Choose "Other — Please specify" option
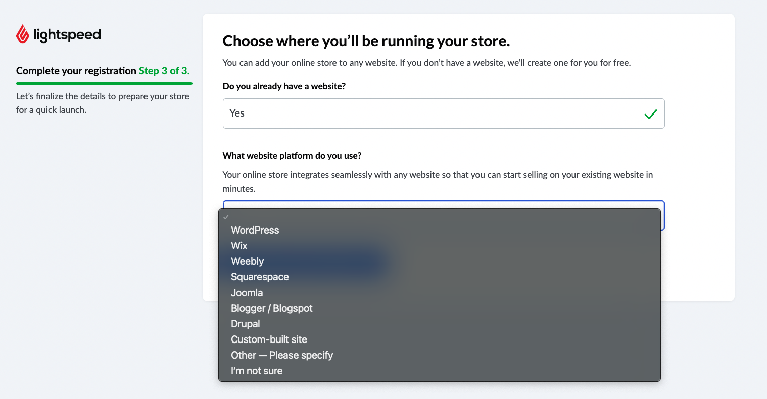This screenshot has height=399, width=767. 440,355
